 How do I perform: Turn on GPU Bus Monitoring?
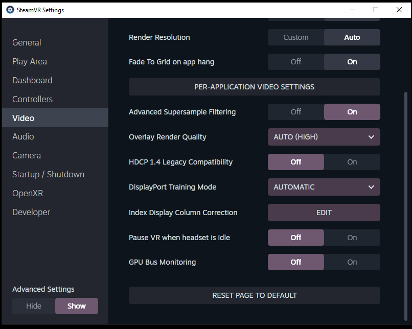[x=352, y=262]
